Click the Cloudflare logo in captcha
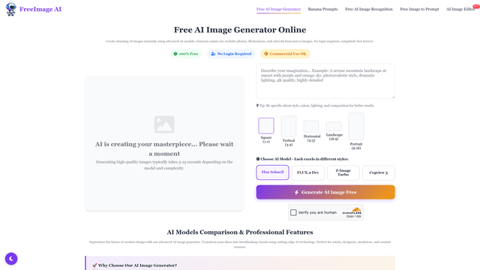The image size is (480, 270). [x=352, y=211]
